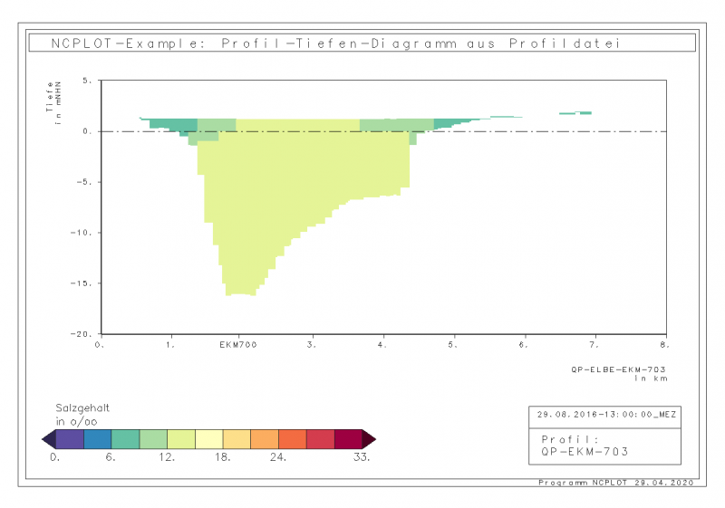Click the plot title NCPLOT-Example banner

point(362,43)
